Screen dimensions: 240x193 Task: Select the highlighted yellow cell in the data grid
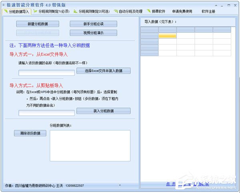[168, 36]
